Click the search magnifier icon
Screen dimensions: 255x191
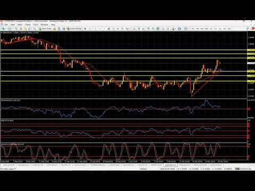pyautogui.click(x=248, y=28)
